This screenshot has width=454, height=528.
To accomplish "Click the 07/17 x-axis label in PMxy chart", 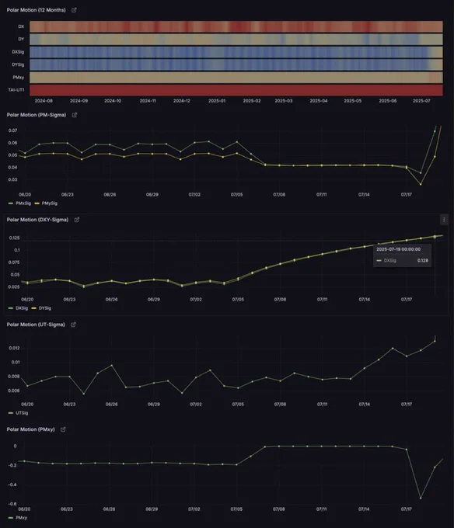I will tap(407, 509).
